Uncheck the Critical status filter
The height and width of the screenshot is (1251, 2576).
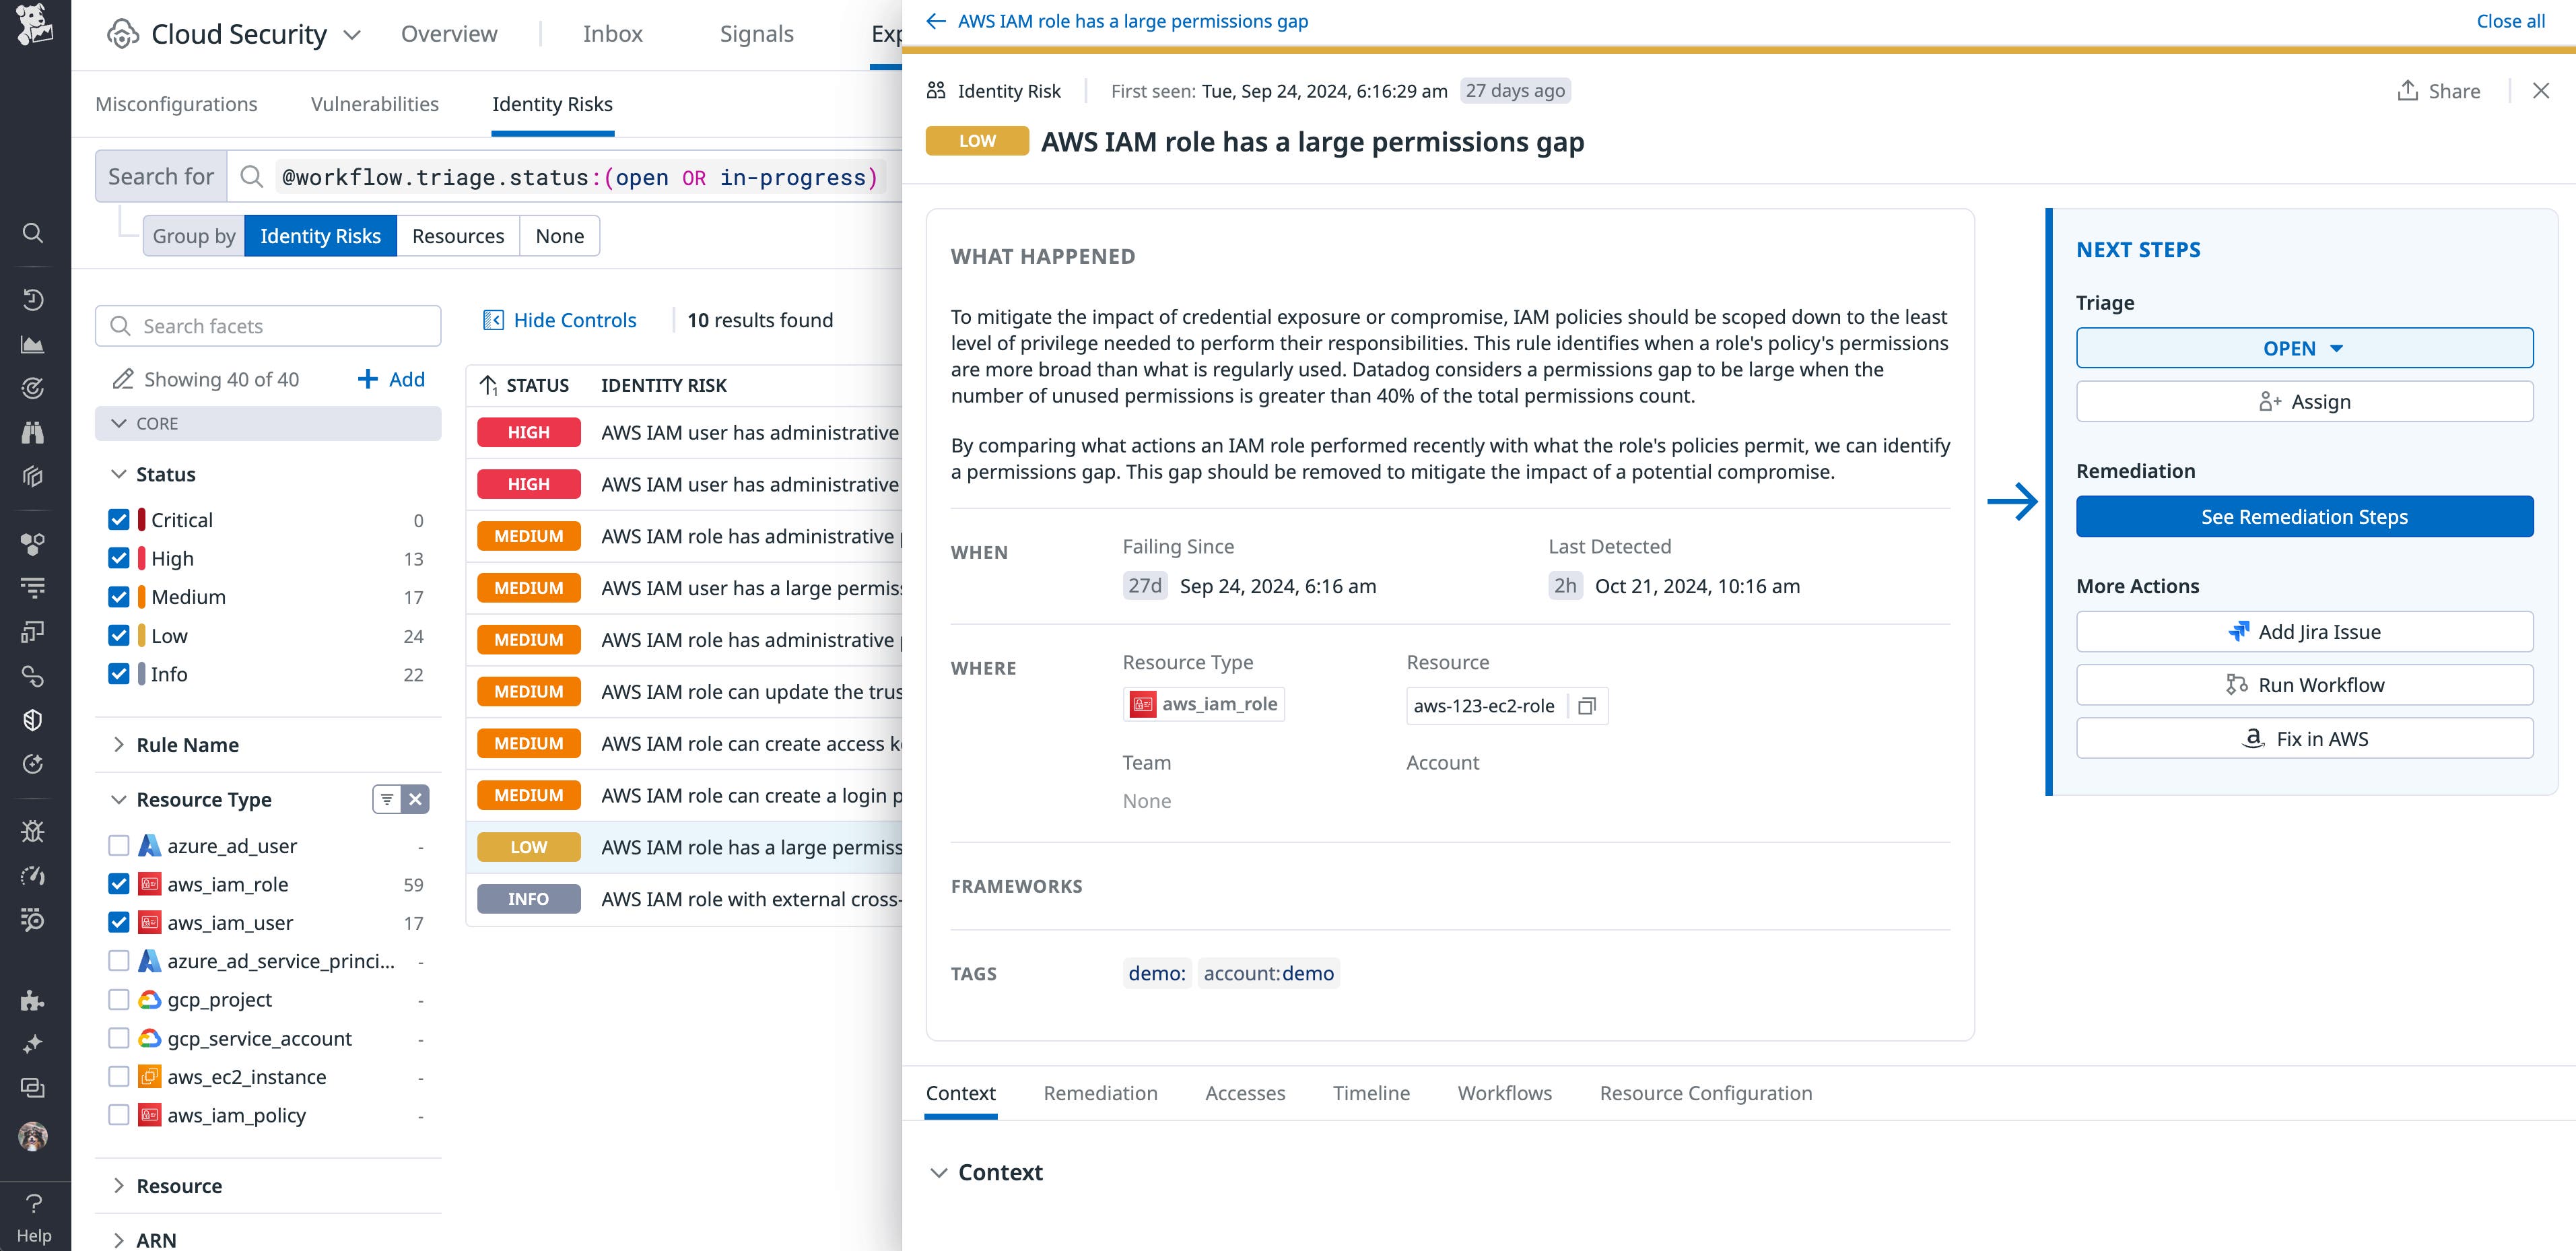click(x=118, y=519)
